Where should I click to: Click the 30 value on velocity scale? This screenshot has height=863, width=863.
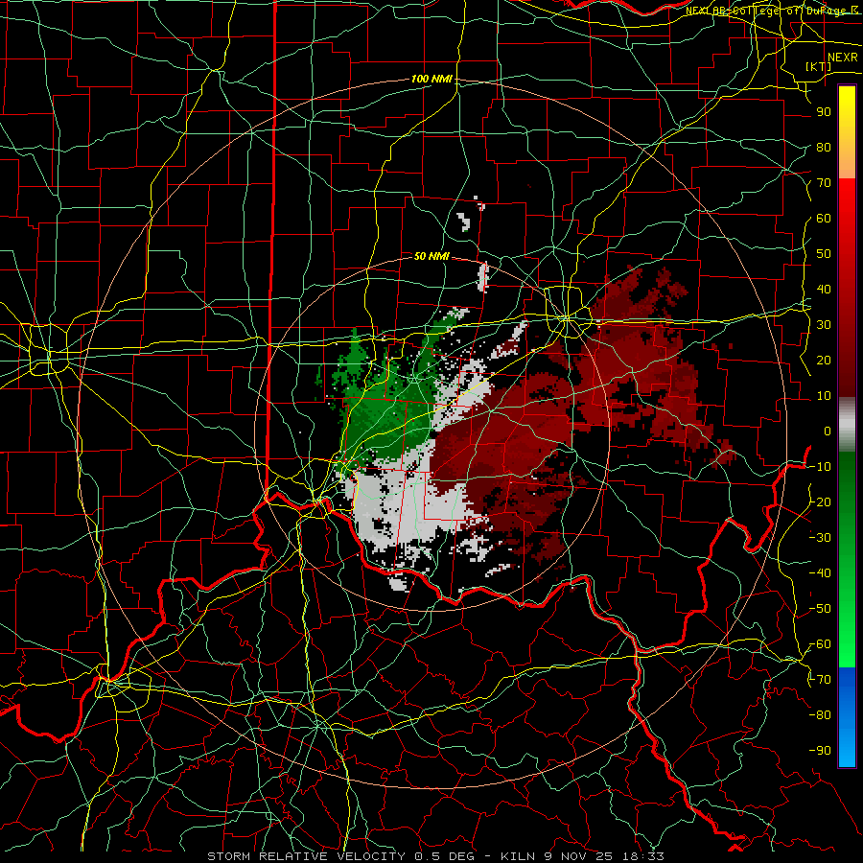click(824, 325)
